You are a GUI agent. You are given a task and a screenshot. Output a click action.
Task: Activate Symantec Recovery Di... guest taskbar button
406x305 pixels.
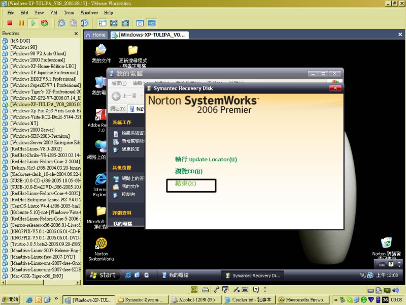[x=253, y=276]
